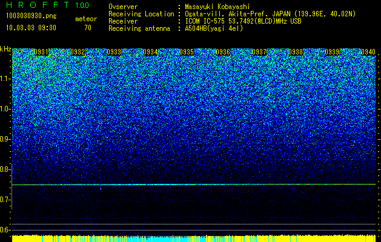The image size is (381, 242).
Task: Click the 0933 time marker
Action: coord(114,52)
